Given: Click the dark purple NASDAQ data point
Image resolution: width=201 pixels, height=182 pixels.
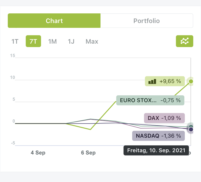Looking at the screenshot, I should (191, 130).
